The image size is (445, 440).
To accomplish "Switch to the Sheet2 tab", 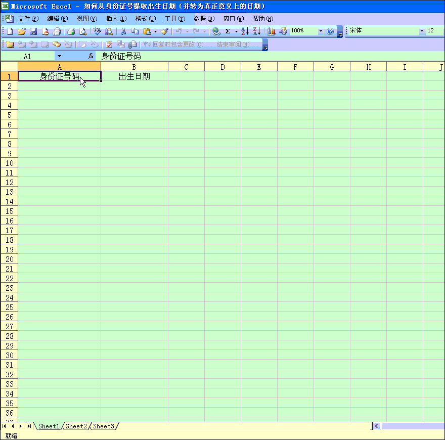I will point(76,426).
